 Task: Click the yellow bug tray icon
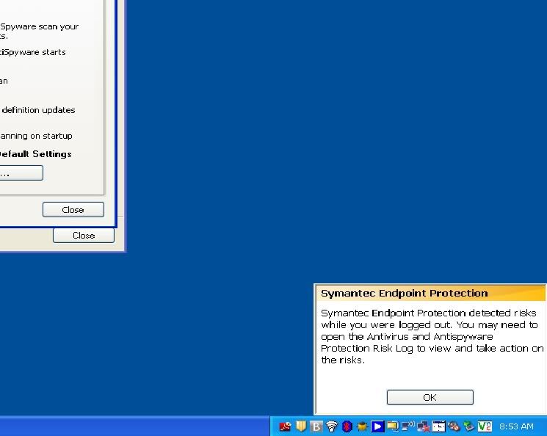tap(362, 426)
